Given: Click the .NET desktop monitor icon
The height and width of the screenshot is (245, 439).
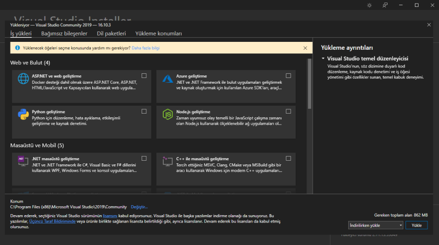Looking at the screenshot, I should [23, 161].
